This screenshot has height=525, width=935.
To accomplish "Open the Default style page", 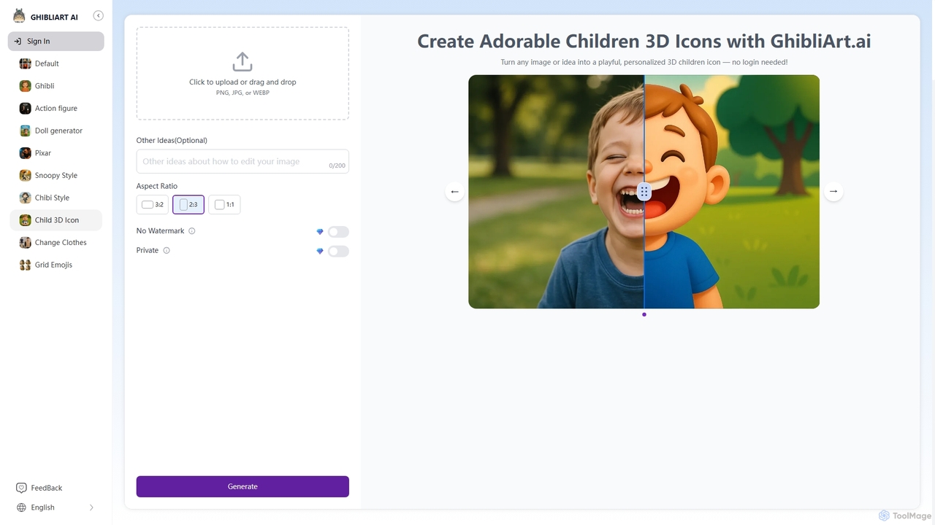I will pyautogui.click(x=56, y=63).
